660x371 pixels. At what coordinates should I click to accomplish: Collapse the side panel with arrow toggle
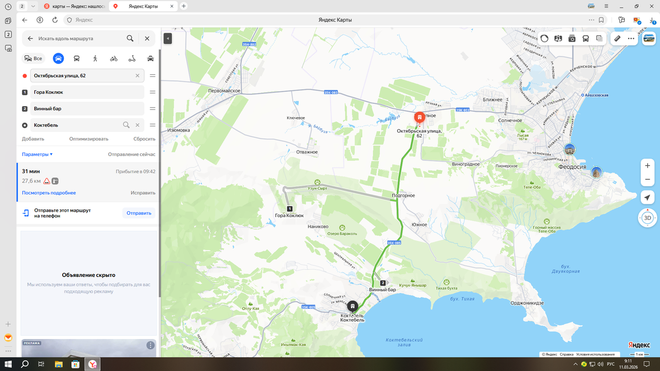(x=168, y=38)
